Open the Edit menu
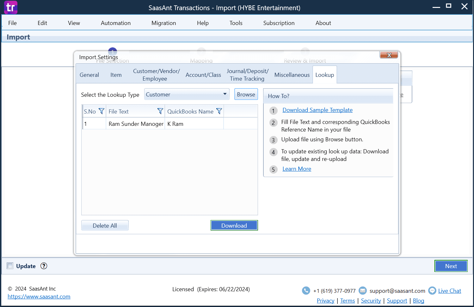The width and height of the screenshot is (474, 307). click(x=42, y=23)
